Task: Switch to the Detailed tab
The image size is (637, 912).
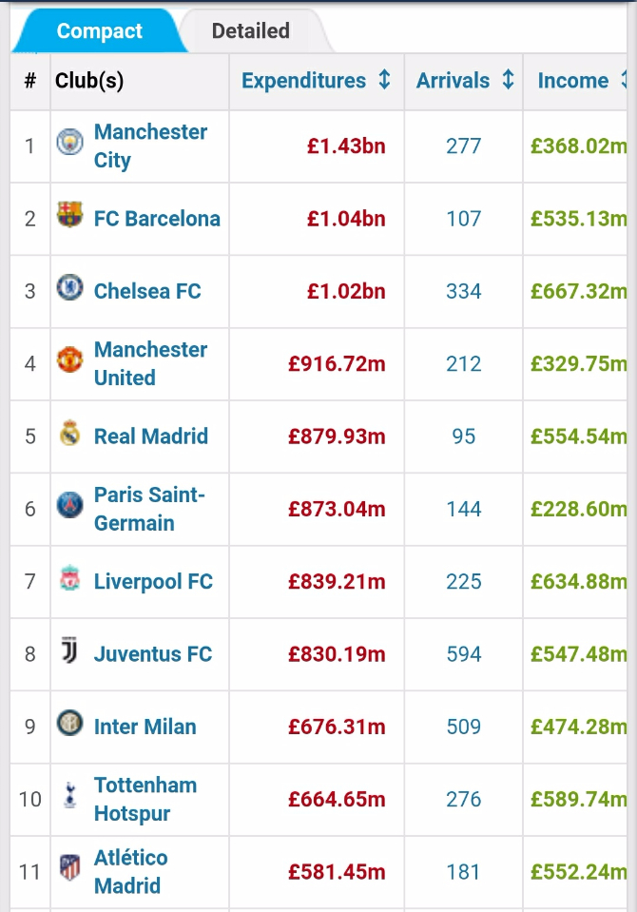Action: [x=250, y=31]
